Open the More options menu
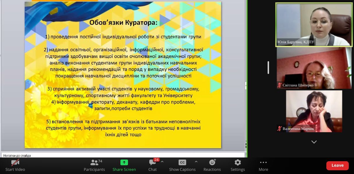The width and height of the screenshot is (354, 174). pos(263,165)
